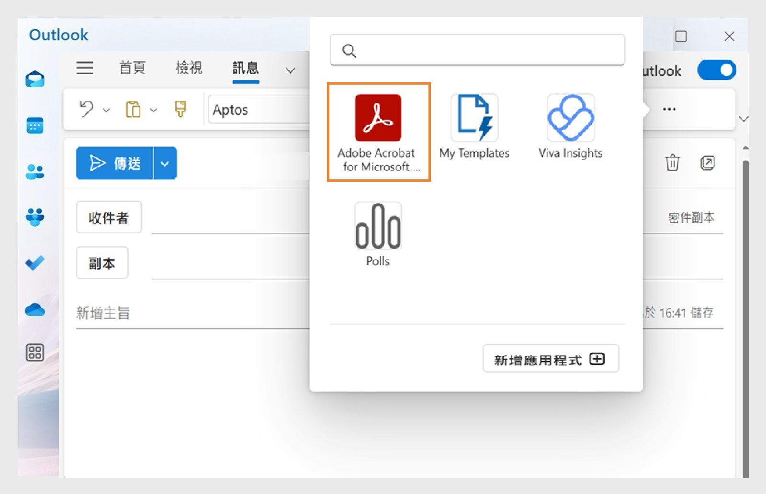Select the Format Painter brush tool
Image resolution: width=766 pixels, height=494 pixels.
[180, 109]
